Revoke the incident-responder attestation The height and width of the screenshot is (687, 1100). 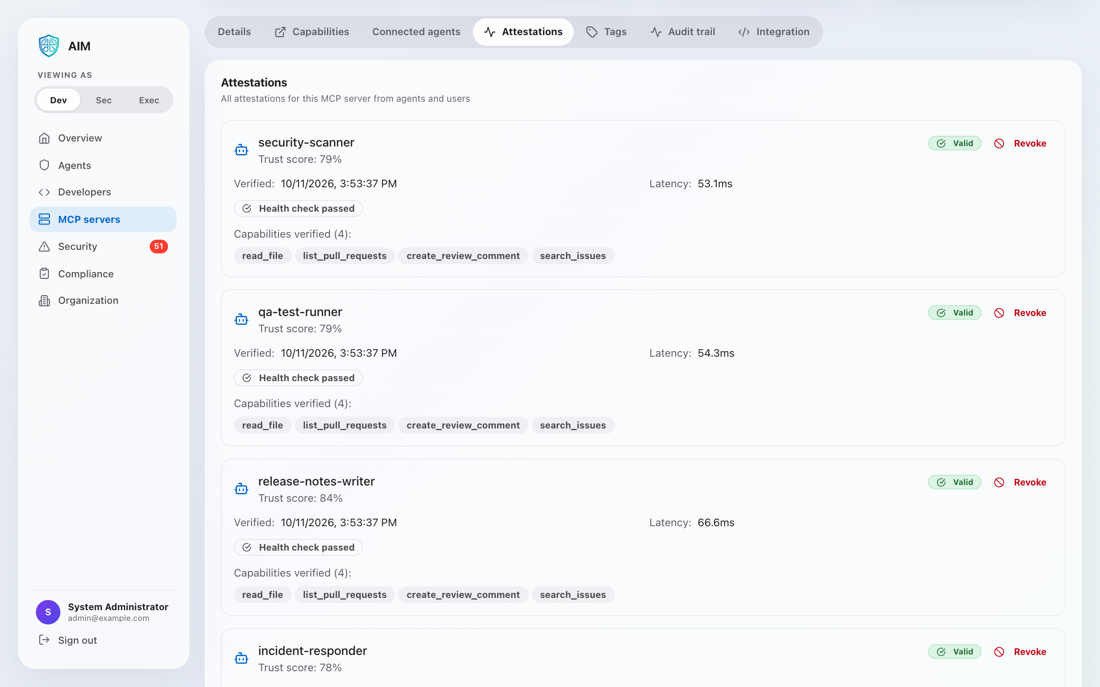pyautogui.click(x=1020, y=652)
